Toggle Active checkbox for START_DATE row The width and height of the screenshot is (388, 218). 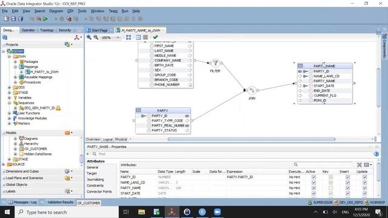314,194
